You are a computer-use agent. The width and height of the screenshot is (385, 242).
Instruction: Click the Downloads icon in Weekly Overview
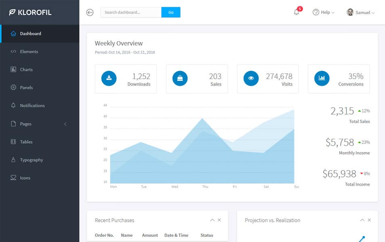pos(109,78)
